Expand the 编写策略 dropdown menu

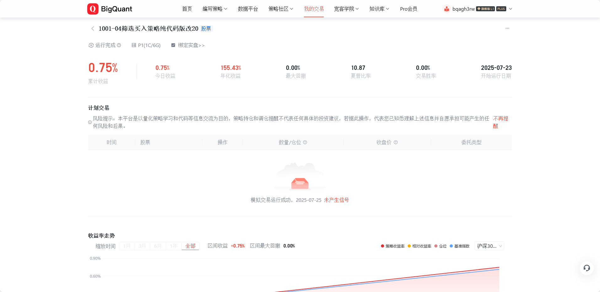[215, 9]
